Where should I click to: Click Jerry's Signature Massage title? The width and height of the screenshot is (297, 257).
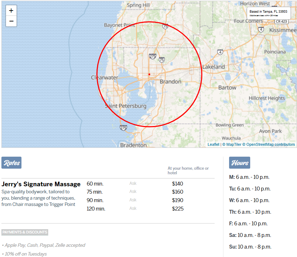[x=41, y=184]
